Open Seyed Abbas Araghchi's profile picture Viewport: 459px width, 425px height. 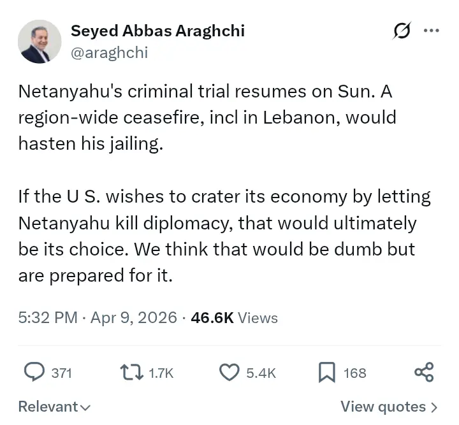40,41
